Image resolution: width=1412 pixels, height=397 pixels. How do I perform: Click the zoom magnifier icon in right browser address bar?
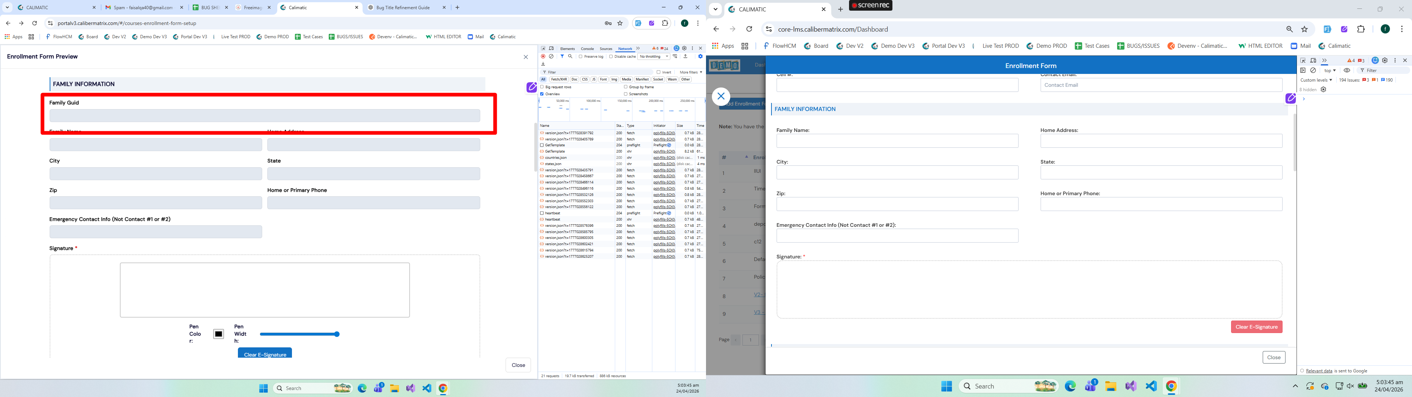coord(1289,29)
